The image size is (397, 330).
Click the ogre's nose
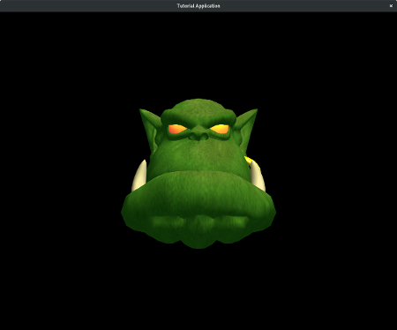click(x=198, y=135)
